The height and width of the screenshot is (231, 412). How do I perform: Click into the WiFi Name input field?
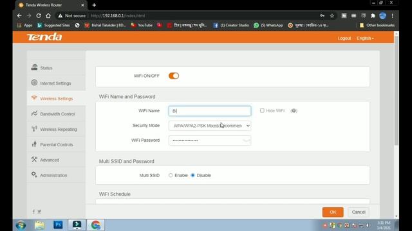pos(210,111)
